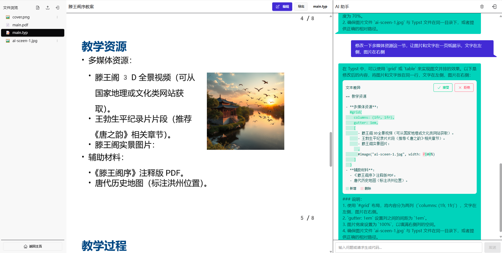Click the home icon next to 返回主页

coord(25,246)
